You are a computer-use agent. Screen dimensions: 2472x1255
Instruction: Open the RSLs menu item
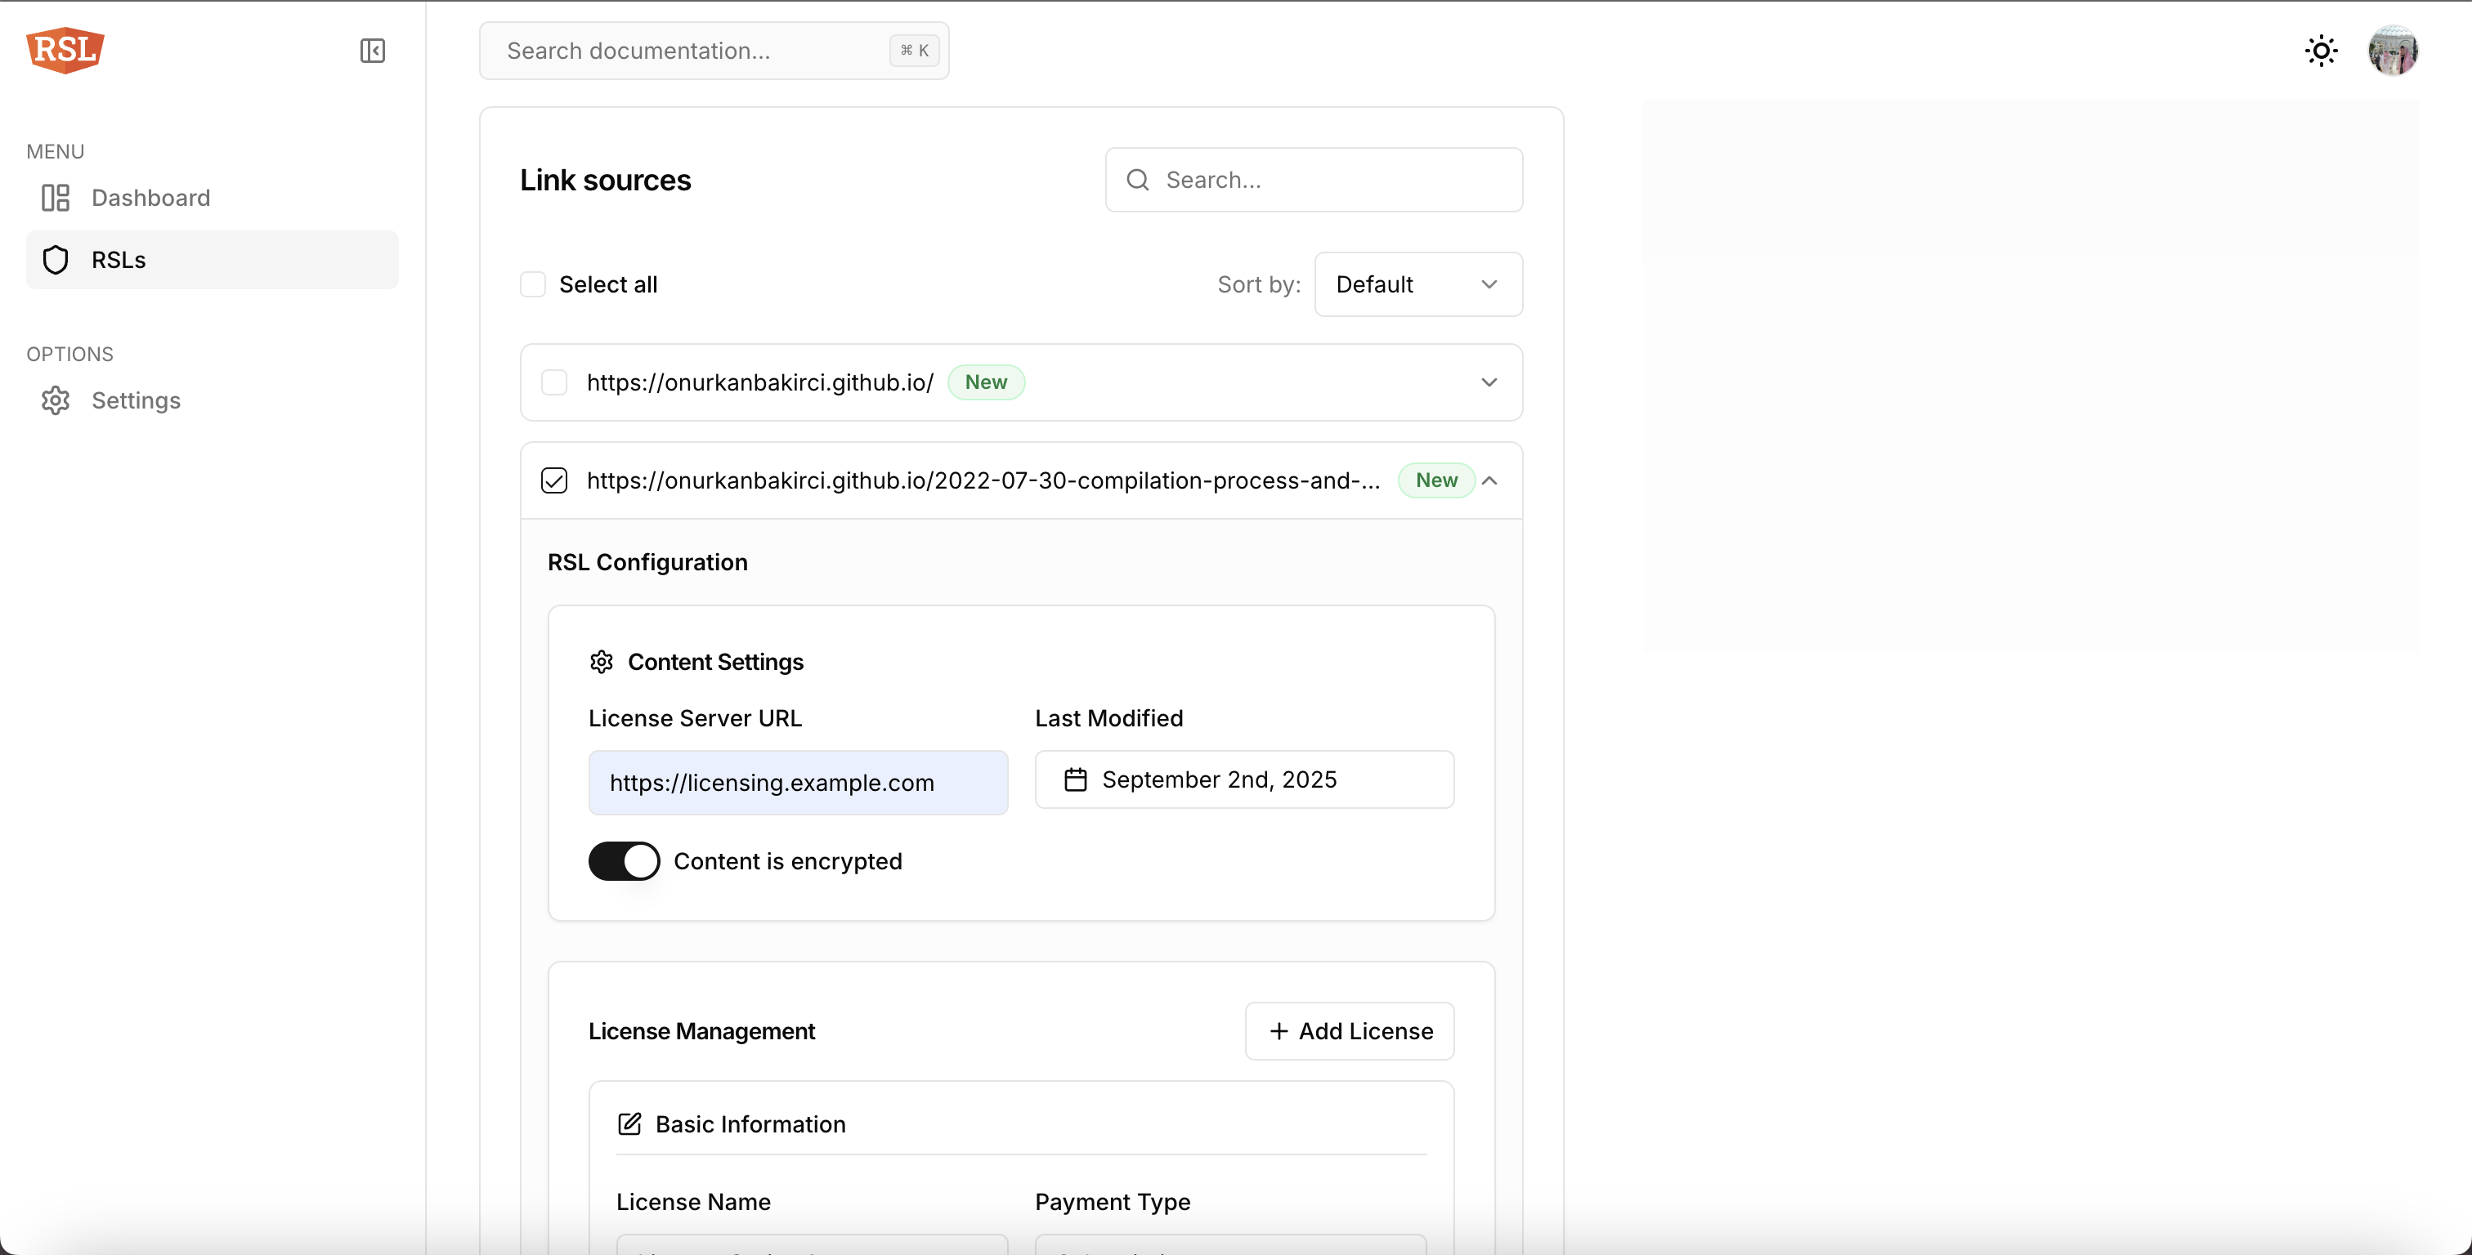click(212, 260)
